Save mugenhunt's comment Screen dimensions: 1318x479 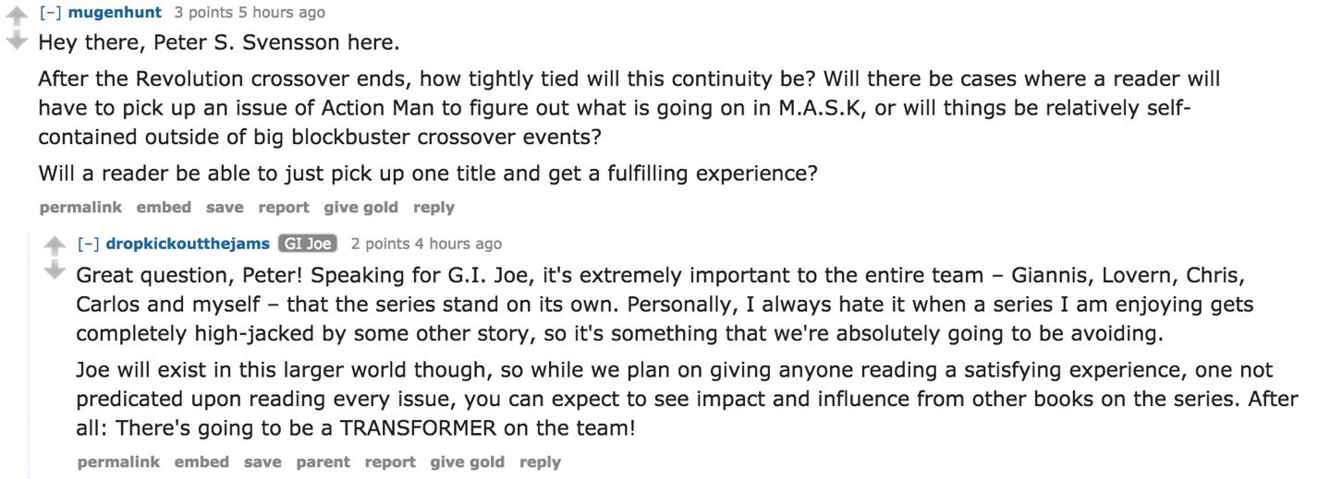click(x=225, y=208)
